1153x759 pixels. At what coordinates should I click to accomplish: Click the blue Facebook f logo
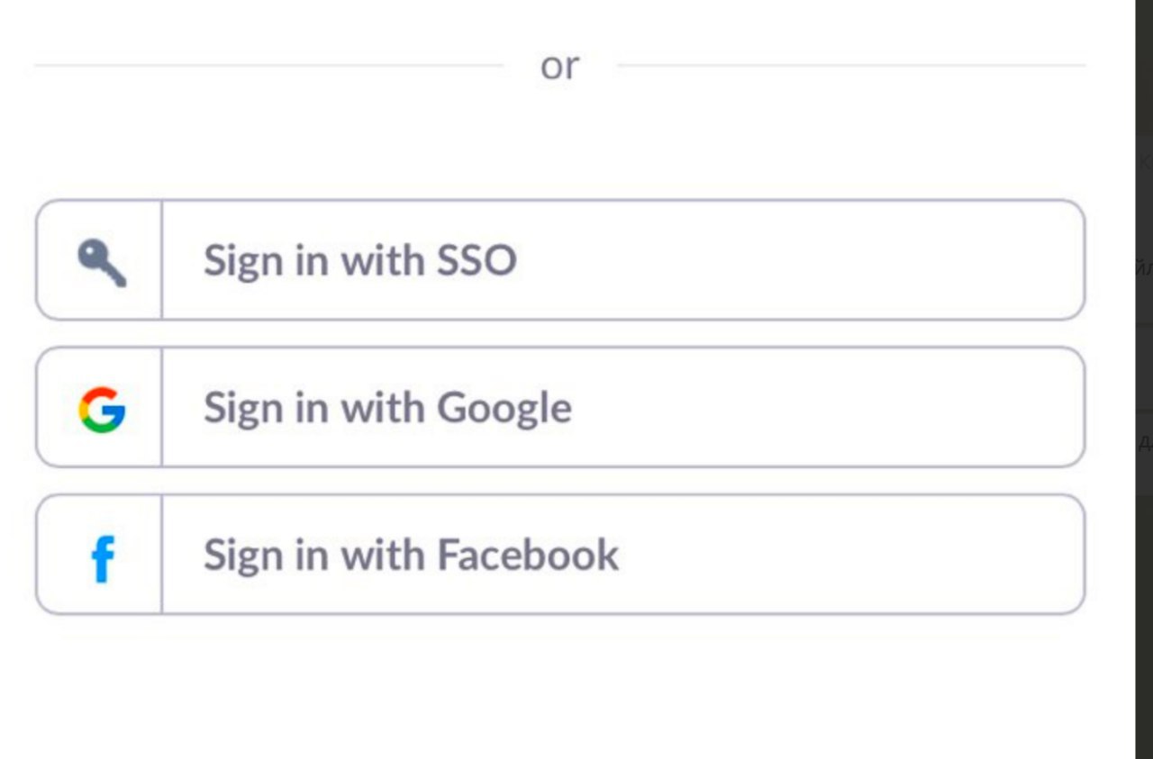coord(103,558)
